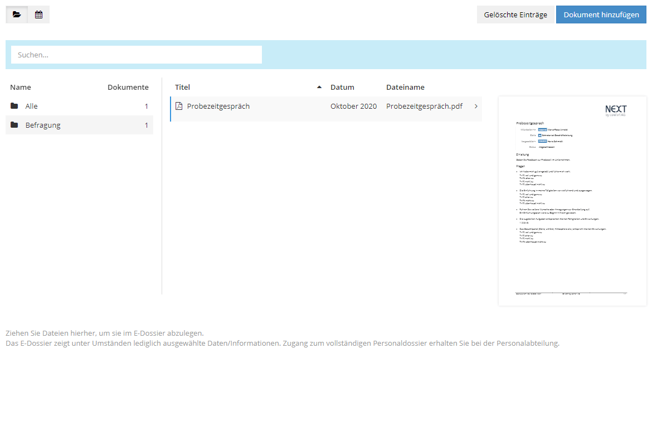Click the sort arrow in the Titel column
This screenshot has height=435, width=652.
point(319,87)
